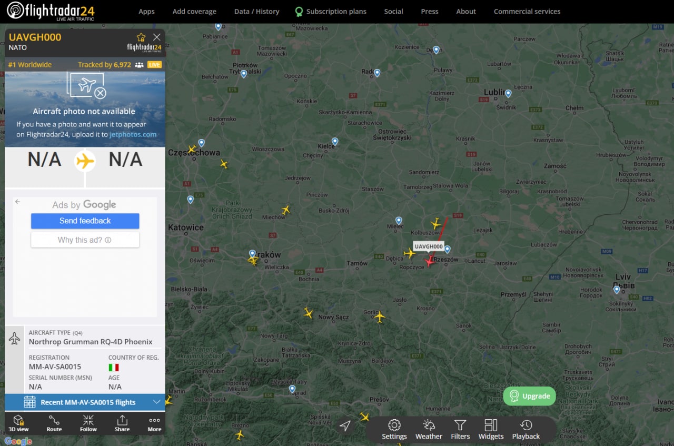Click the yellow plane near Gorlice
The image size is (674, 446).
coord(380,316)
